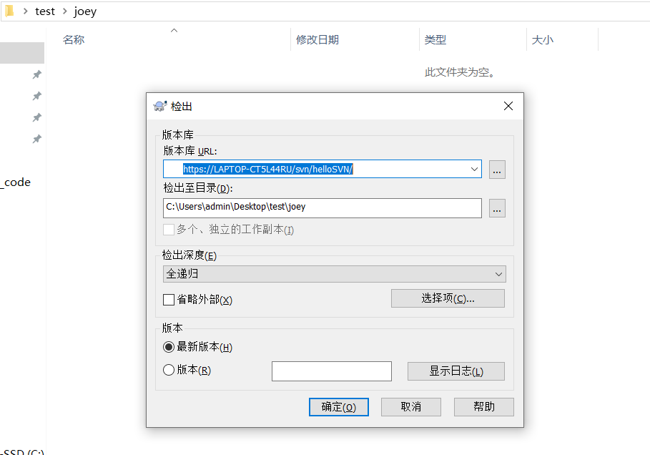This screenshot has width=650, height=455.
Task: Click 'joey' in Explorer breadcrumb path
Action: (x=85, y=11)
